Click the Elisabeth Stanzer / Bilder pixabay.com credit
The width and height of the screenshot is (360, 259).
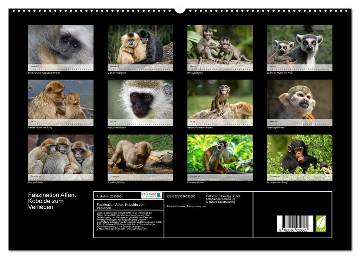(186, 206)
